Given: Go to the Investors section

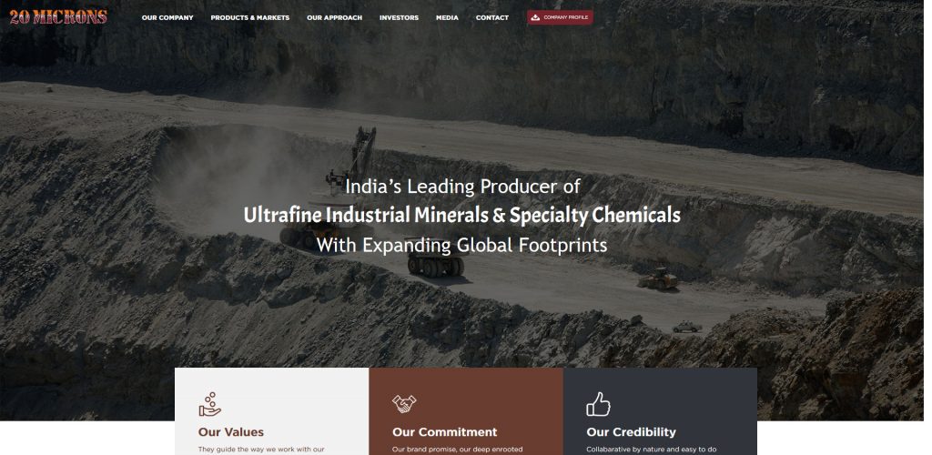Looking at the screenshot, I should coord(399,18).
